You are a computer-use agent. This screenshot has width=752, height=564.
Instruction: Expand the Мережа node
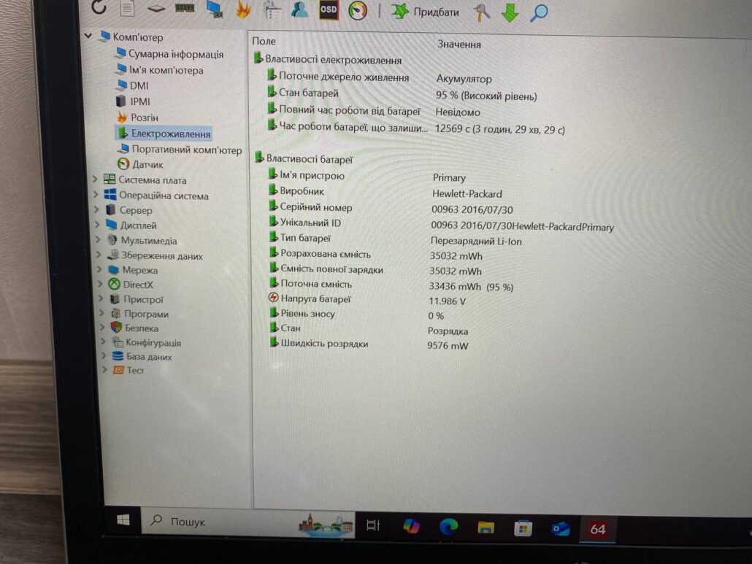(x=99, y=269)
